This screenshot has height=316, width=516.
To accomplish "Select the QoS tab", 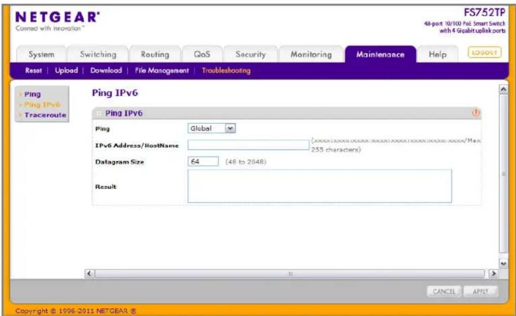I will (202, 54).
